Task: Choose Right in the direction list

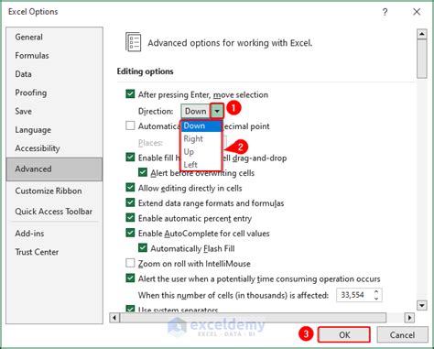Action: pos(201,138)
